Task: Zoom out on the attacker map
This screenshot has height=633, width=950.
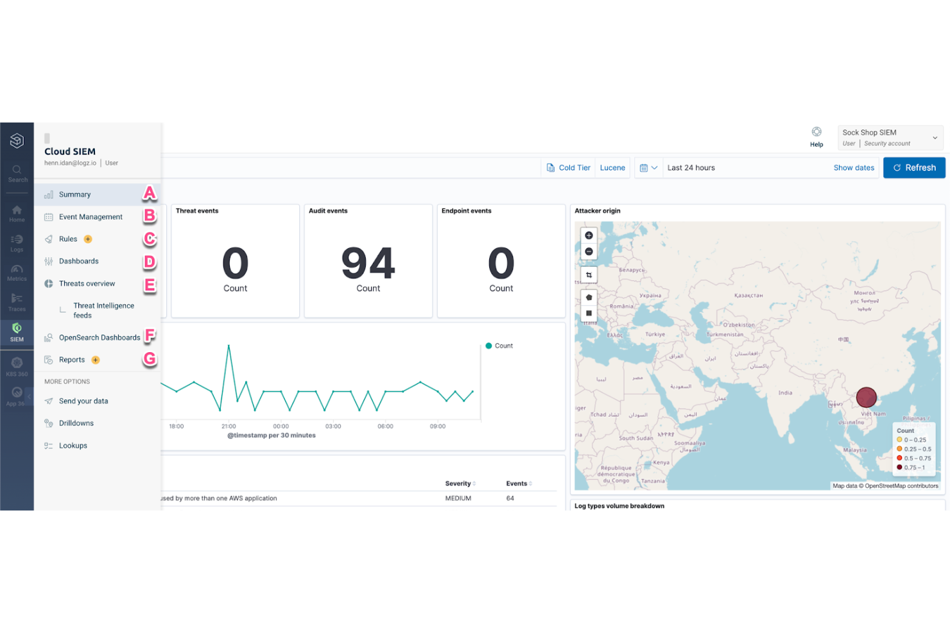Action: point(589,251)
